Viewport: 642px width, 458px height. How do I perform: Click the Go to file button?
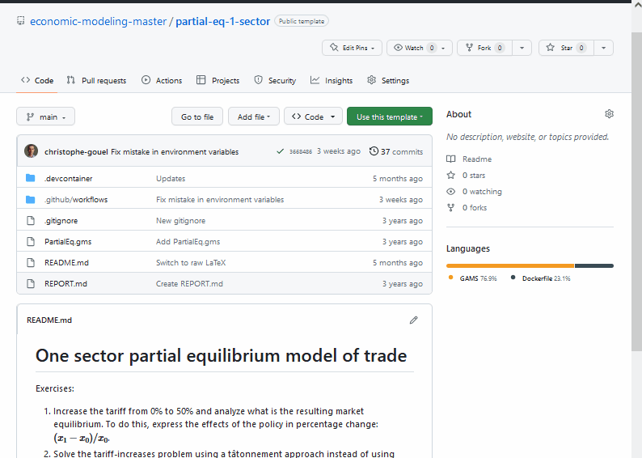(x=197, y=117)
